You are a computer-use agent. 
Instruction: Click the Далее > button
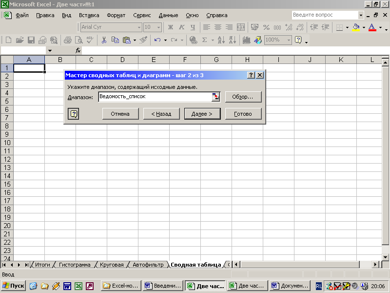point(202,114)
